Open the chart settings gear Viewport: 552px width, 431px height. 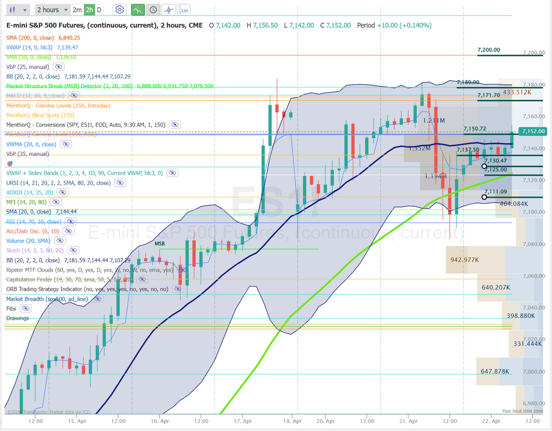coord(120,10)
